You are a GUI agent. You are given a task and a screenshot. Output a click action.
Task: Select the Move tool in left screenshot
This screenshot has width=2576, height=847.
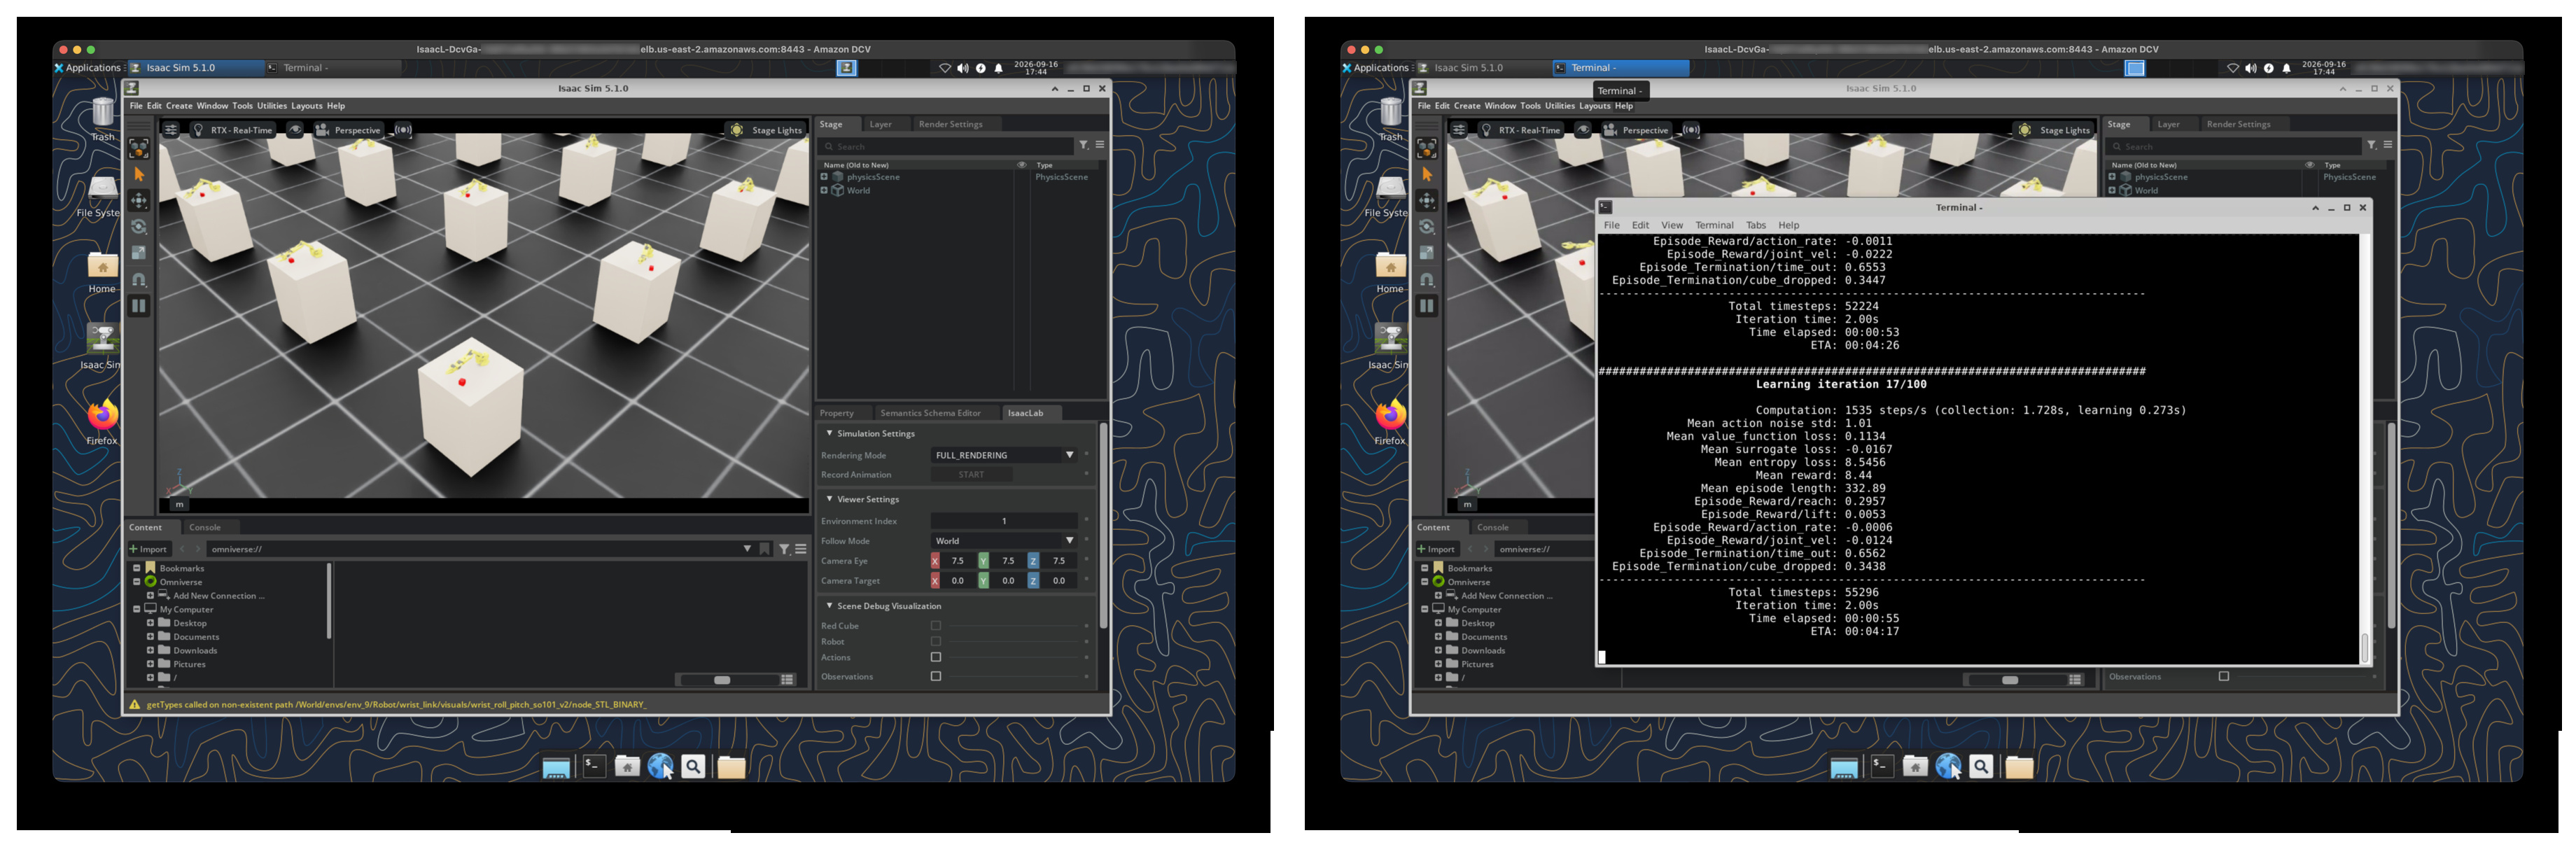point(139,201)
